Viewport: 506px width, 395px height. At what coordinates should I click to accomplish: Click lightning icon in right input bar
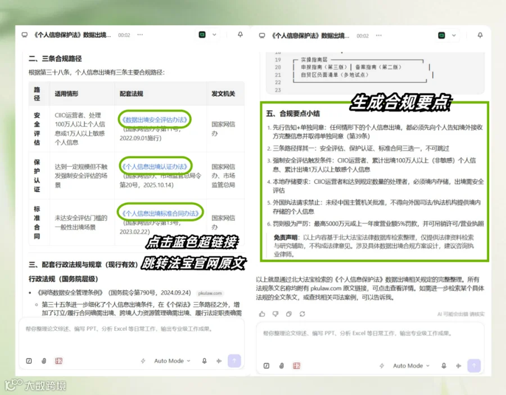[x=382, y=366]
